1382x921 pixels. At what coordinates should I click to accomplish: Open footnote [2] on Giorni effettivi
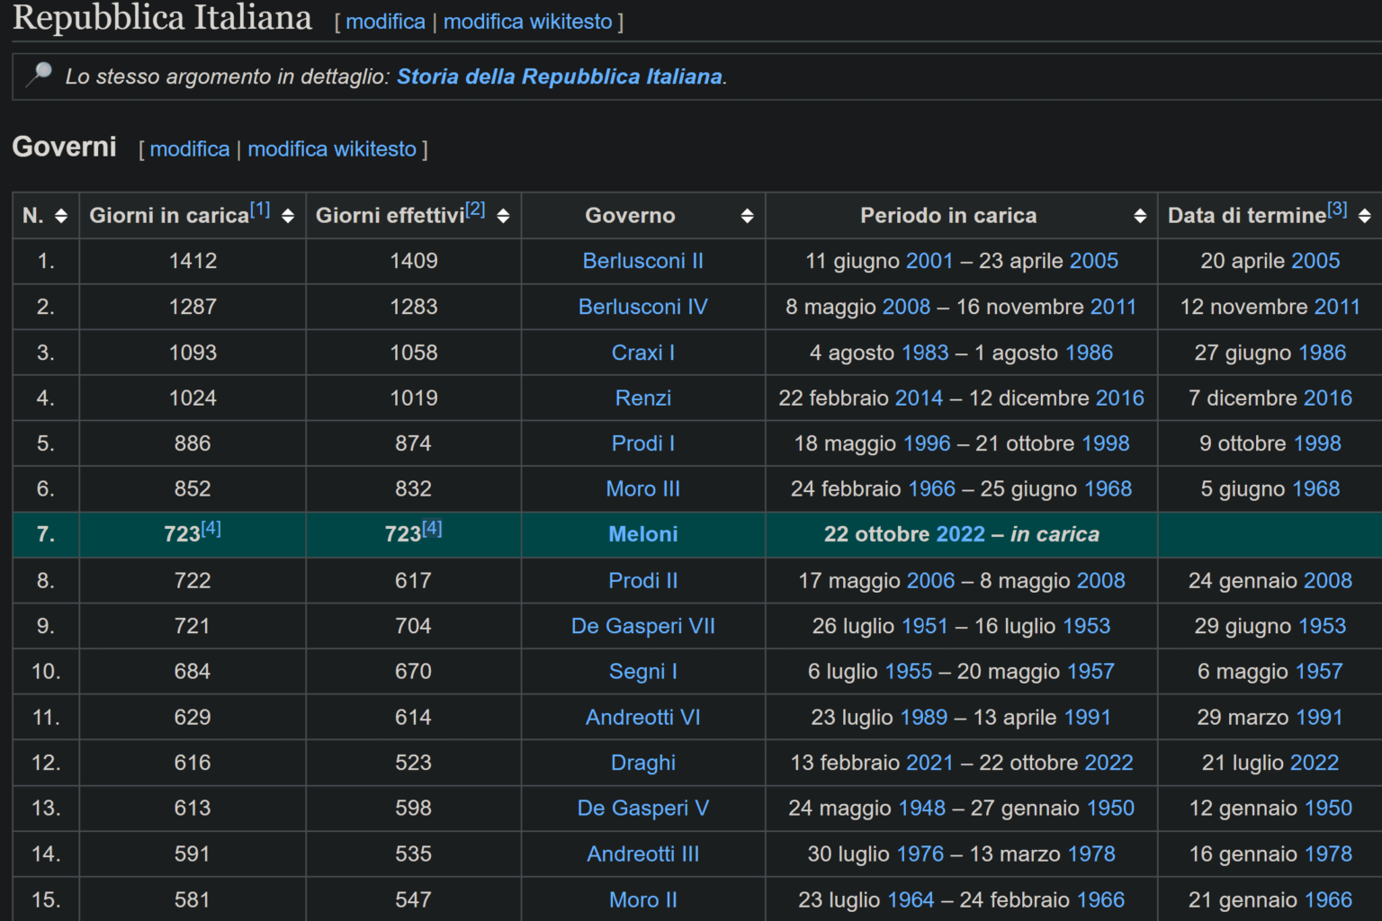coord(475,210)
